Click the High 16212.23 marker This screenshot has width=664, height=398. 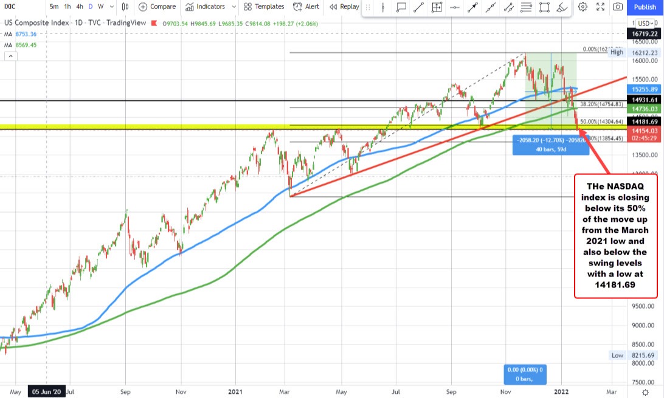click(x=634, y=52)
